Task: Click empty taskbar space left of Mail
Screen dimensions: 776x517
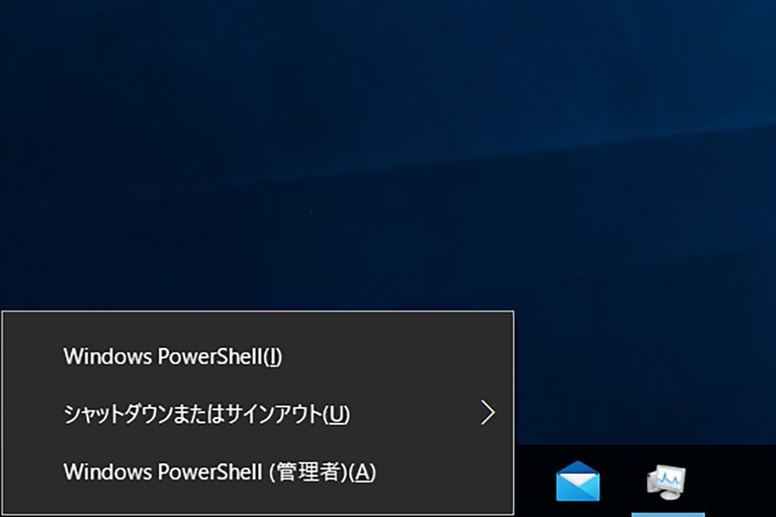Action: coord(533,481)
